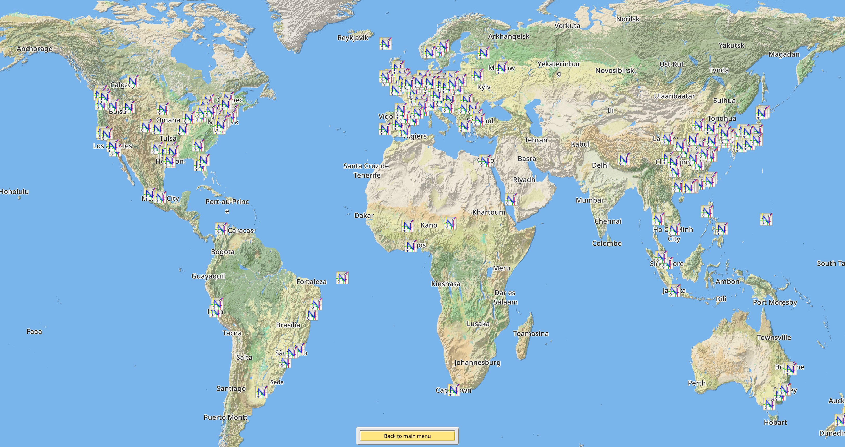Select the marker south of Arkhangelsk
The image size is (845, 447).
[484, 53]
